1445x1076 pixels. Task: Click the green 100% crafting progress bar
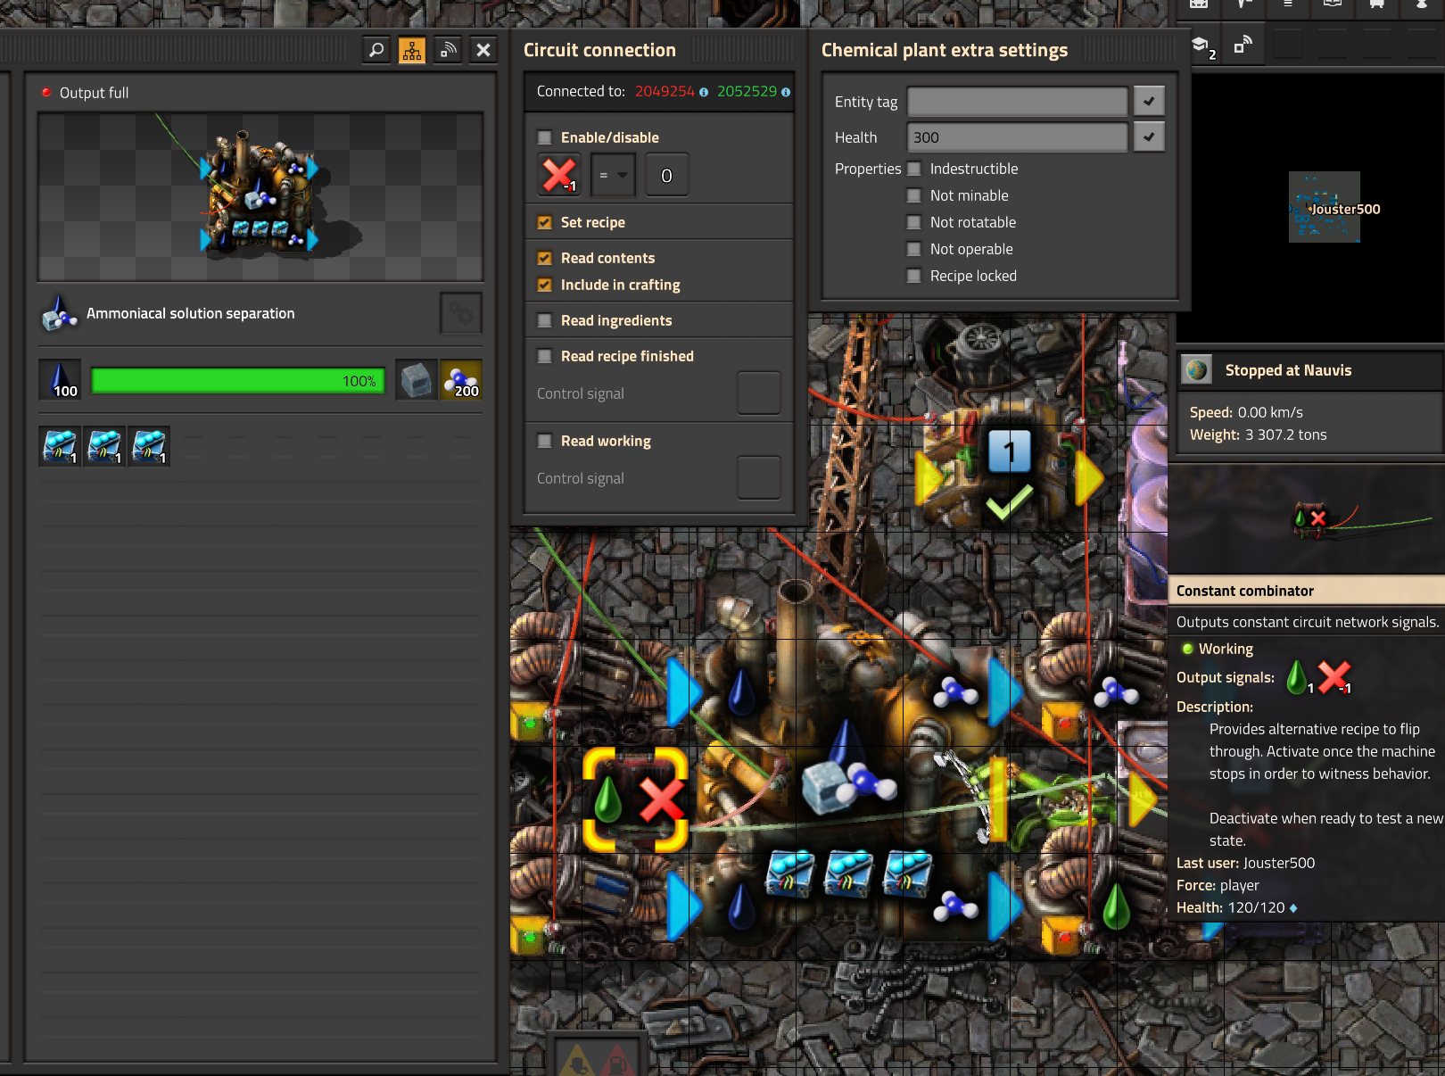click(238, 381)
